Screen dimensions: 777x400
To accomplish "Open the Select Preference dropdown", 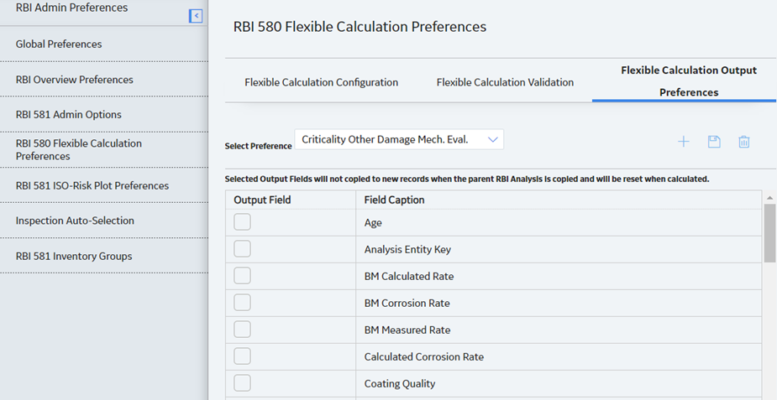I will point(399,139).
